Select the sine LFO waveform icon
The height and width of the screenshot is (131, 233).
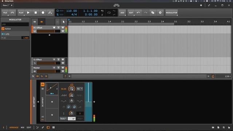80,101
